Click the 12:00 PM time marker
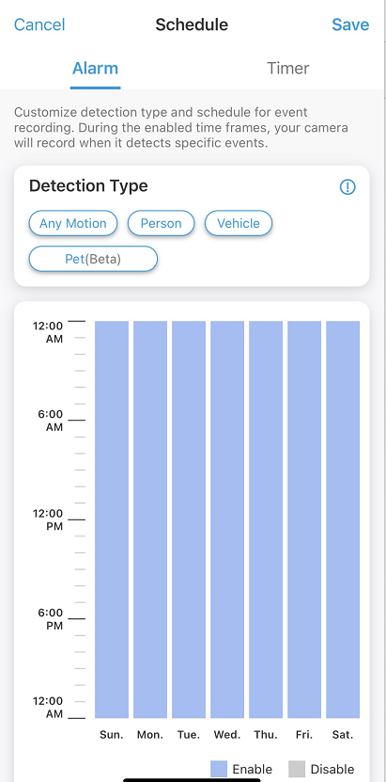Image resolution: width=386 pixels, height=782 pixels. (x=48, y=519)
